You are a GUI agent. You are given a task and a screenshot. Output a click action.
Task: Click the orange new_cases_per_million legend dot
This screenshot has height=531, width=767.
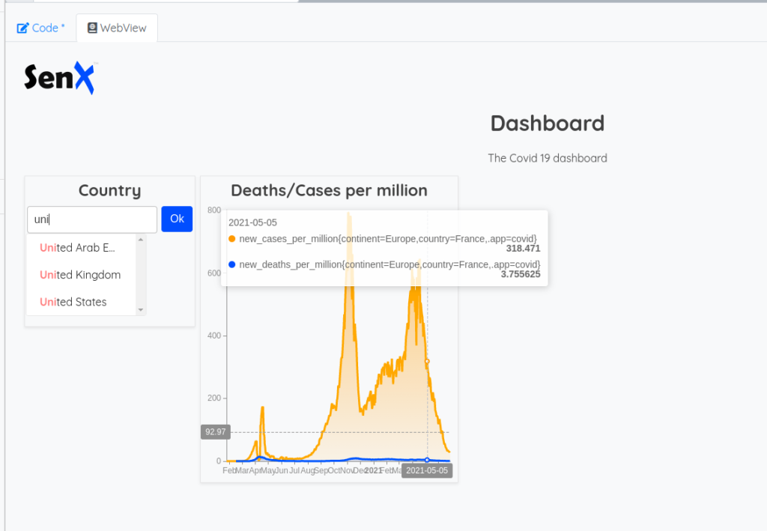[232, 238]
